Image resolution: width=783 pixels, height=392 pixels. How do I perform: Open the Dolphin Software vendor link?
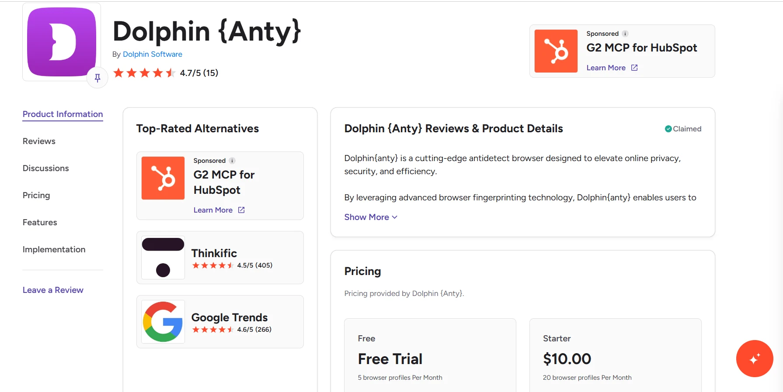coord(153,54)
